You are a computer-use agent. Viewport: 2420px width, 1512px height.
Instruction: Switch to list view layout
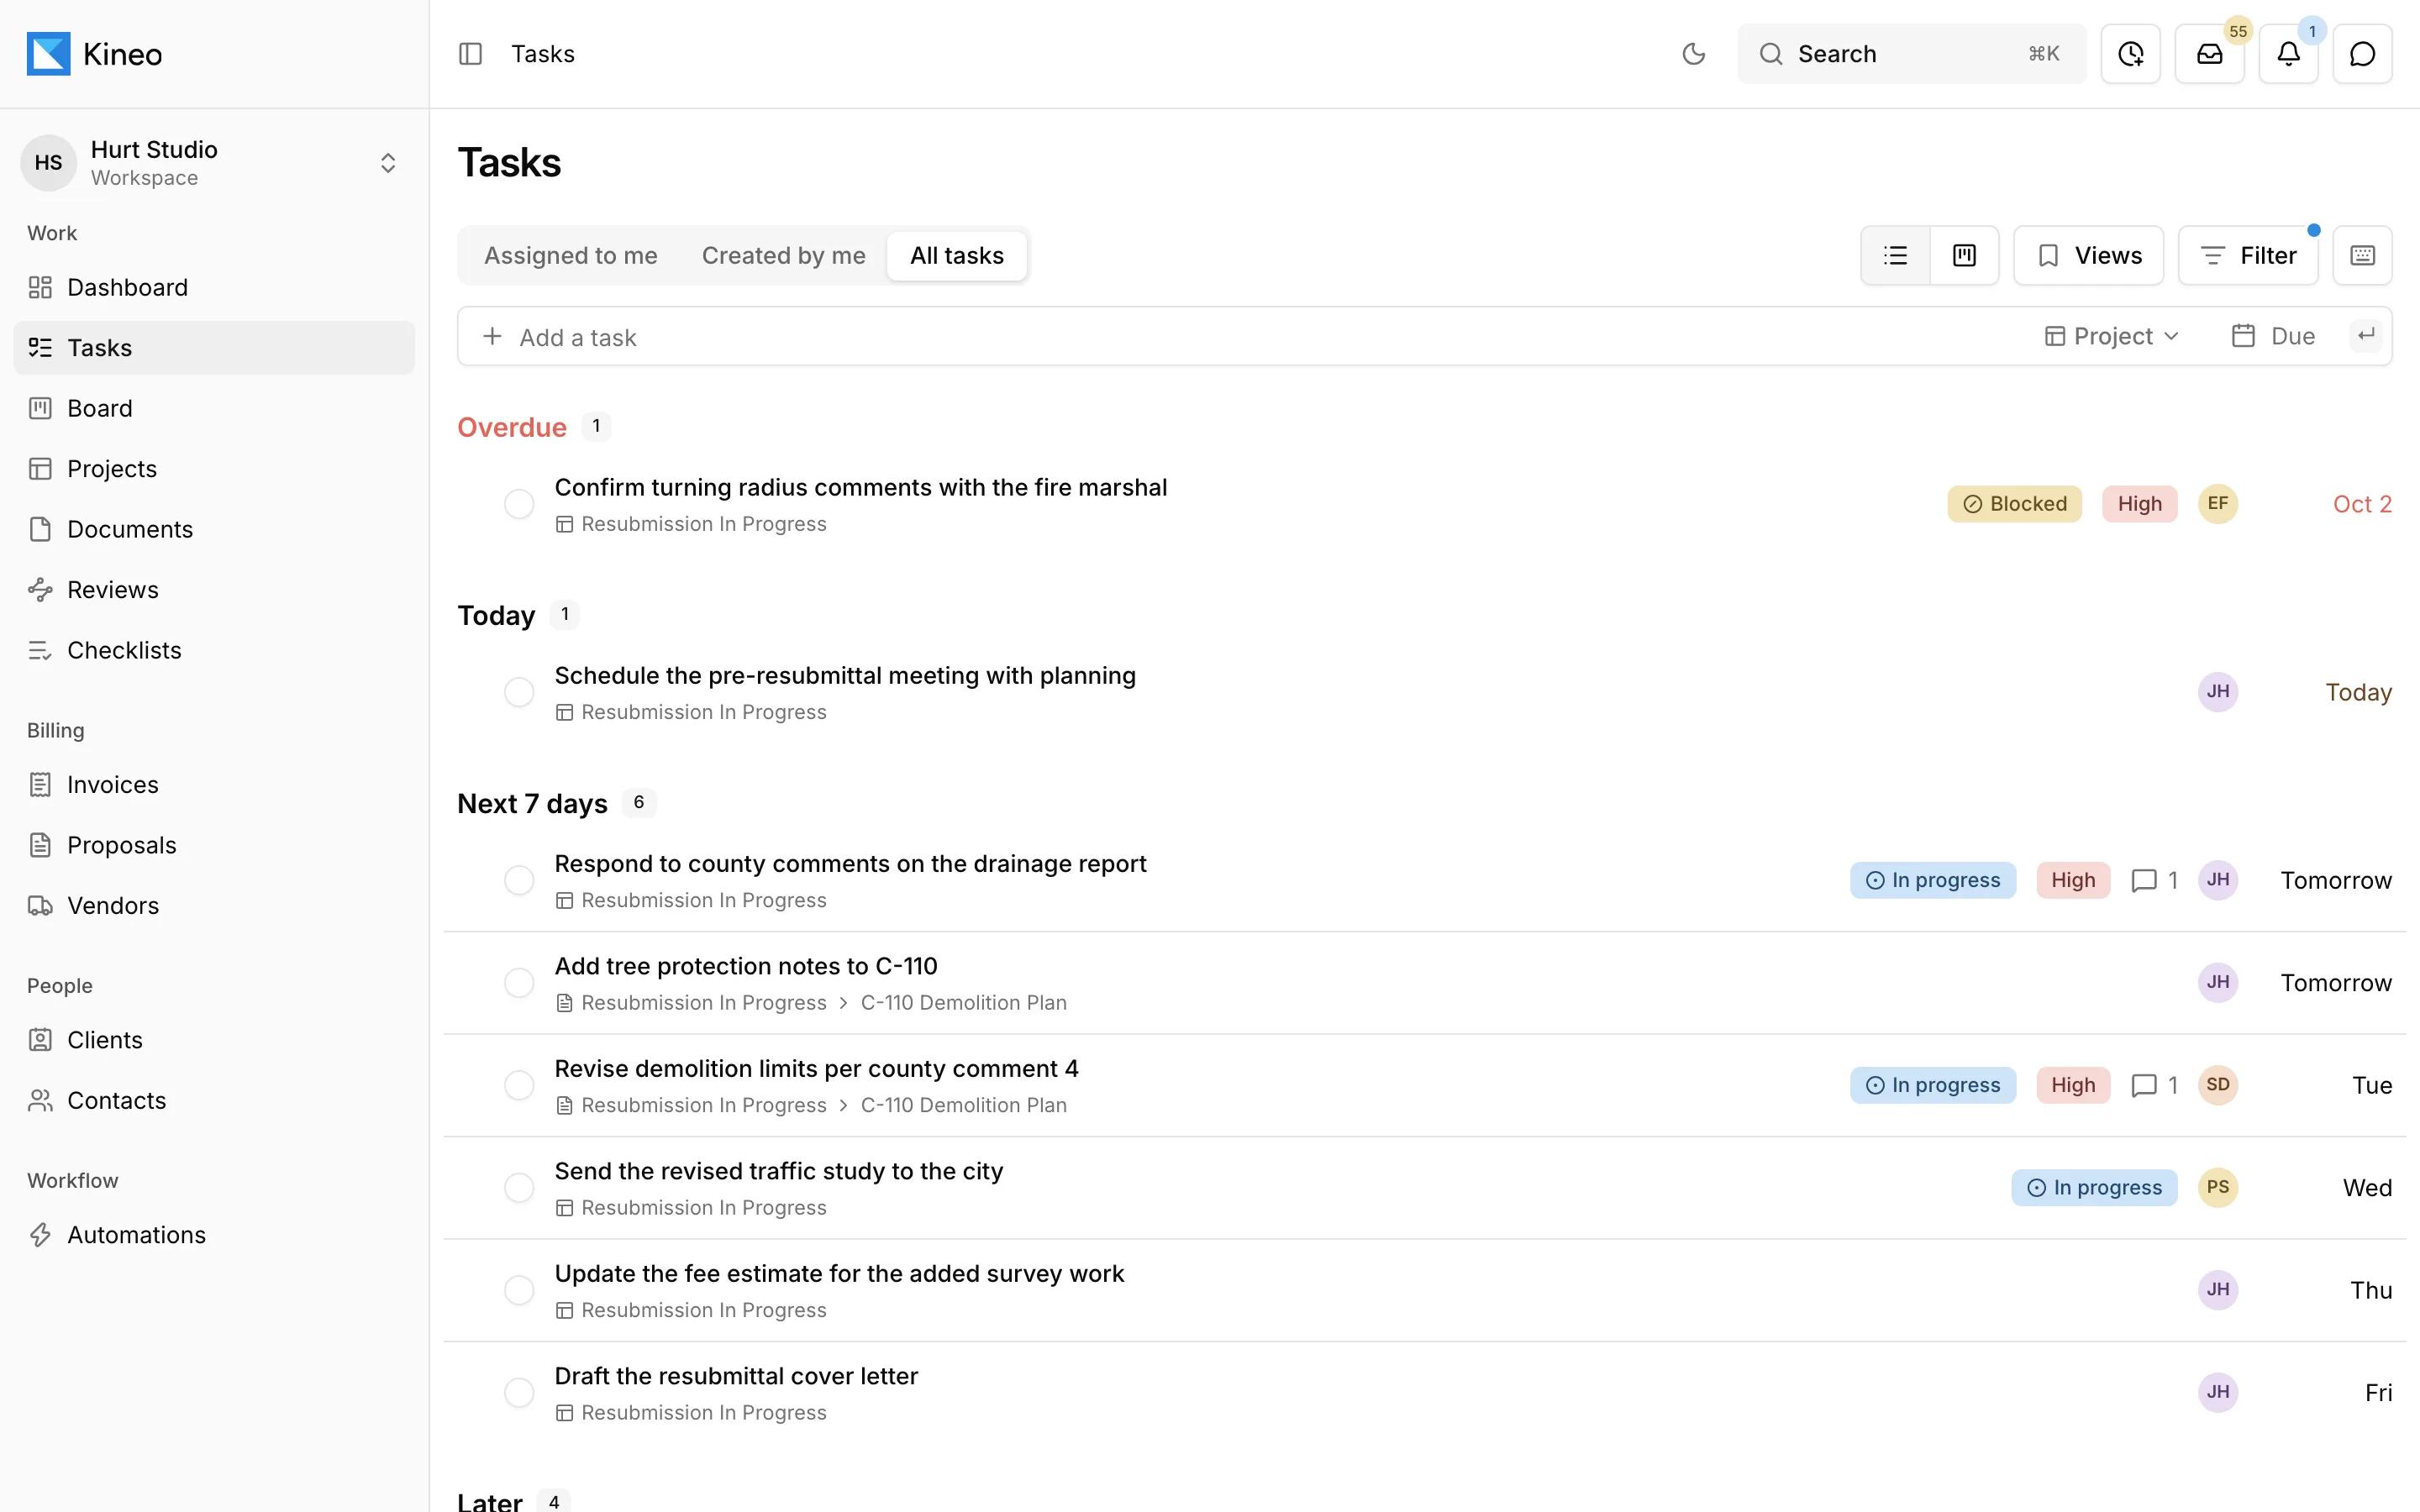[1895, 256]
